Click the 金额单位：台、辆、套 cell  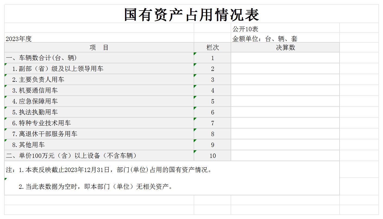click(x=285, y=39)
